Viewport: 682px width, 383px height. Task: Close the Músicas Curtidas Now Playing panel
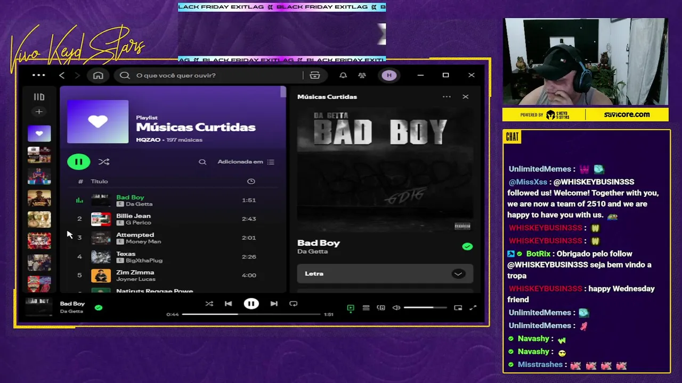466,97
